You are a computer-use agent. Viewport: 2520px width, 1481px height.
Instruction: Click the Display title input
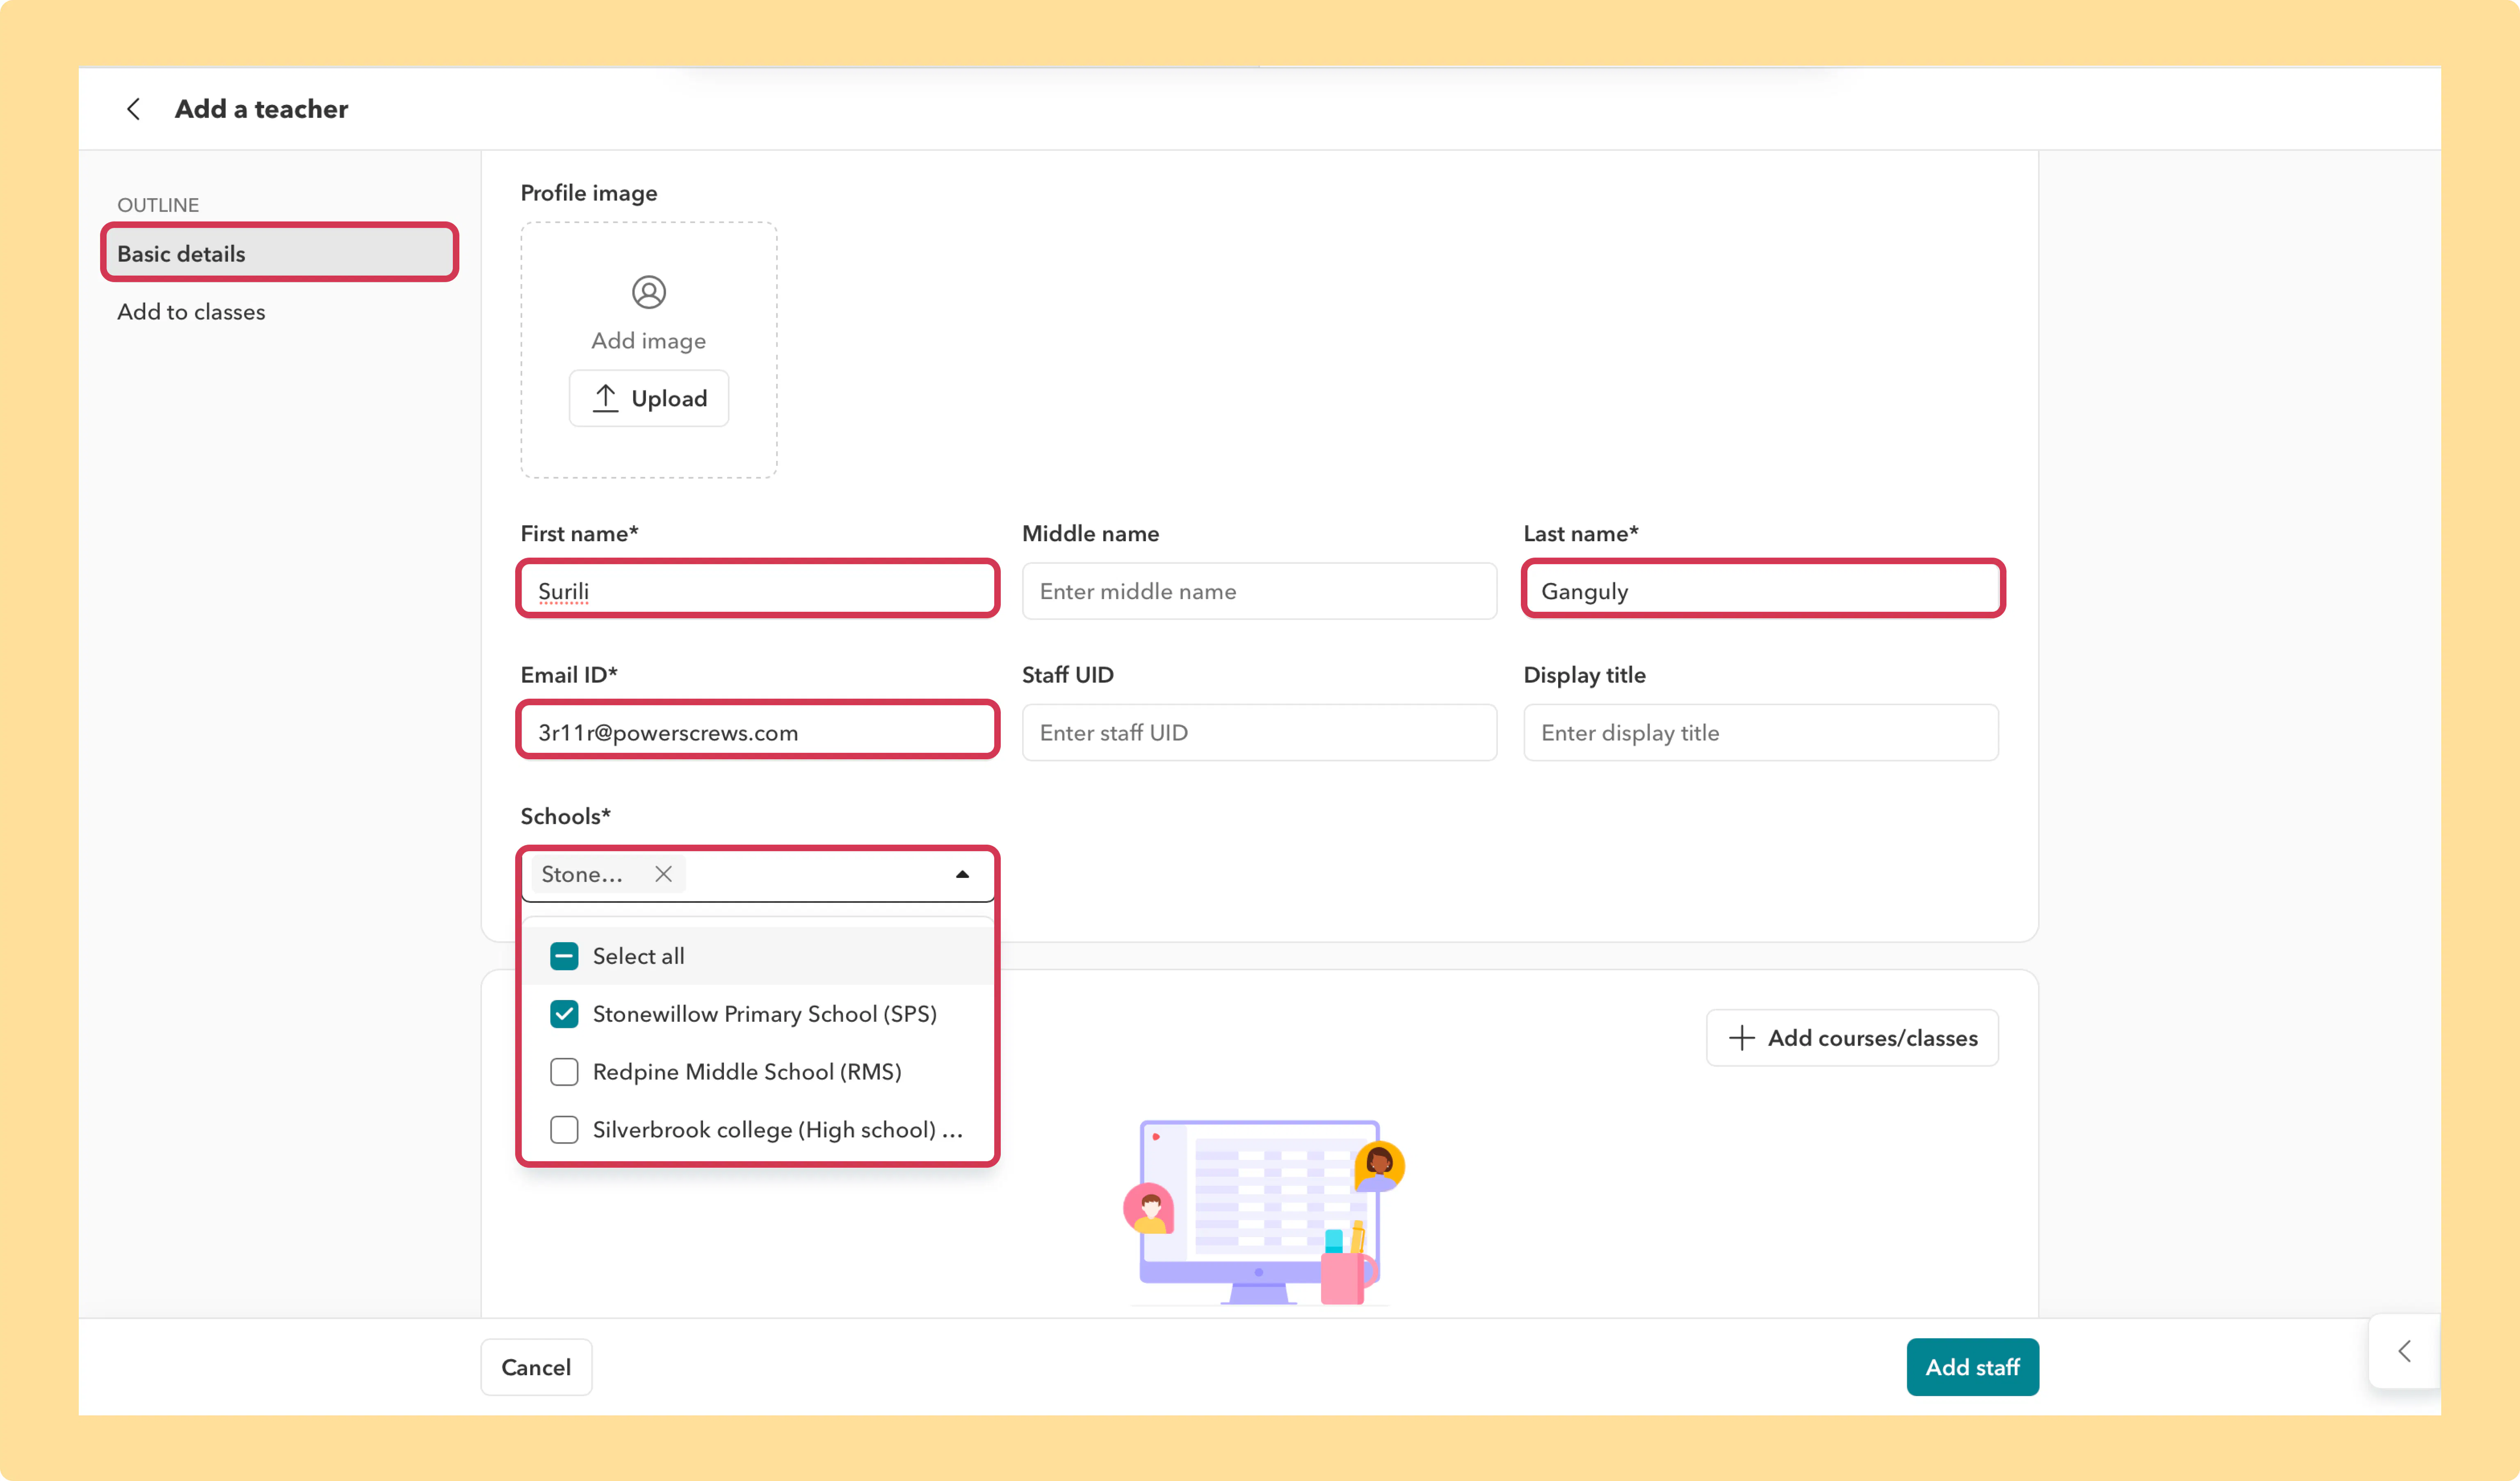1761,732
